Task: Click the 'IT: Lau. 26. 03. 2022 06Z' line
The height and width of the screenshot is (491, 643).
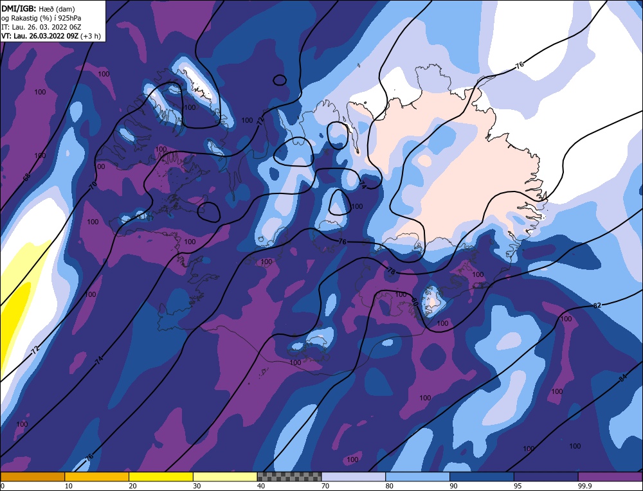Action: coord(41,27)
